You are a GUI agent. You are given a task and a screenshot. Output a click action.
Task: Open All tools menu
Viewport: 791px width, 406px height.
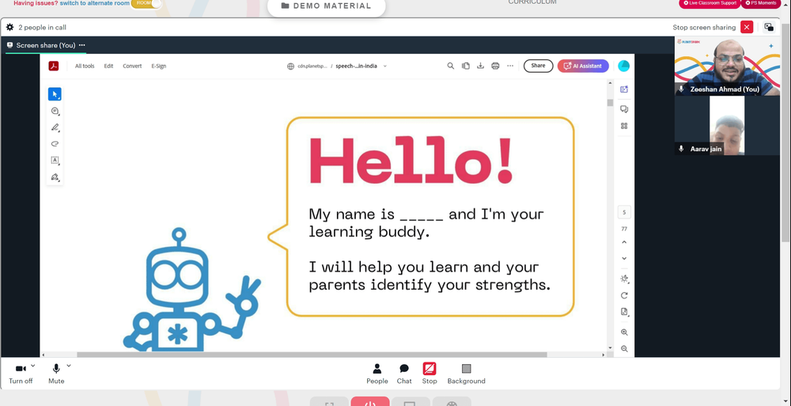85,66
